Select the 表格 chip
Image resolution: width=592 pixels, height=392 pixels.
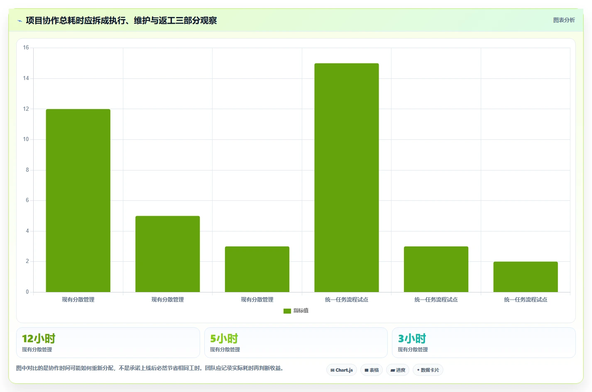click(372, 370)
